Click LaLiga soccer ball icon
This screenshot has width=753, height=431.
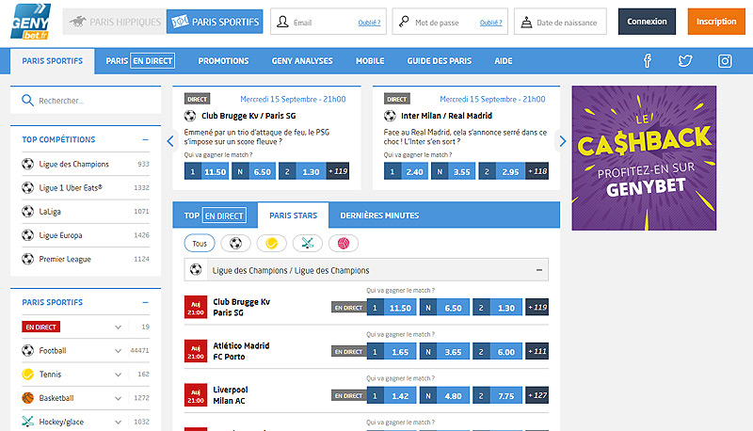coord(28,212)
